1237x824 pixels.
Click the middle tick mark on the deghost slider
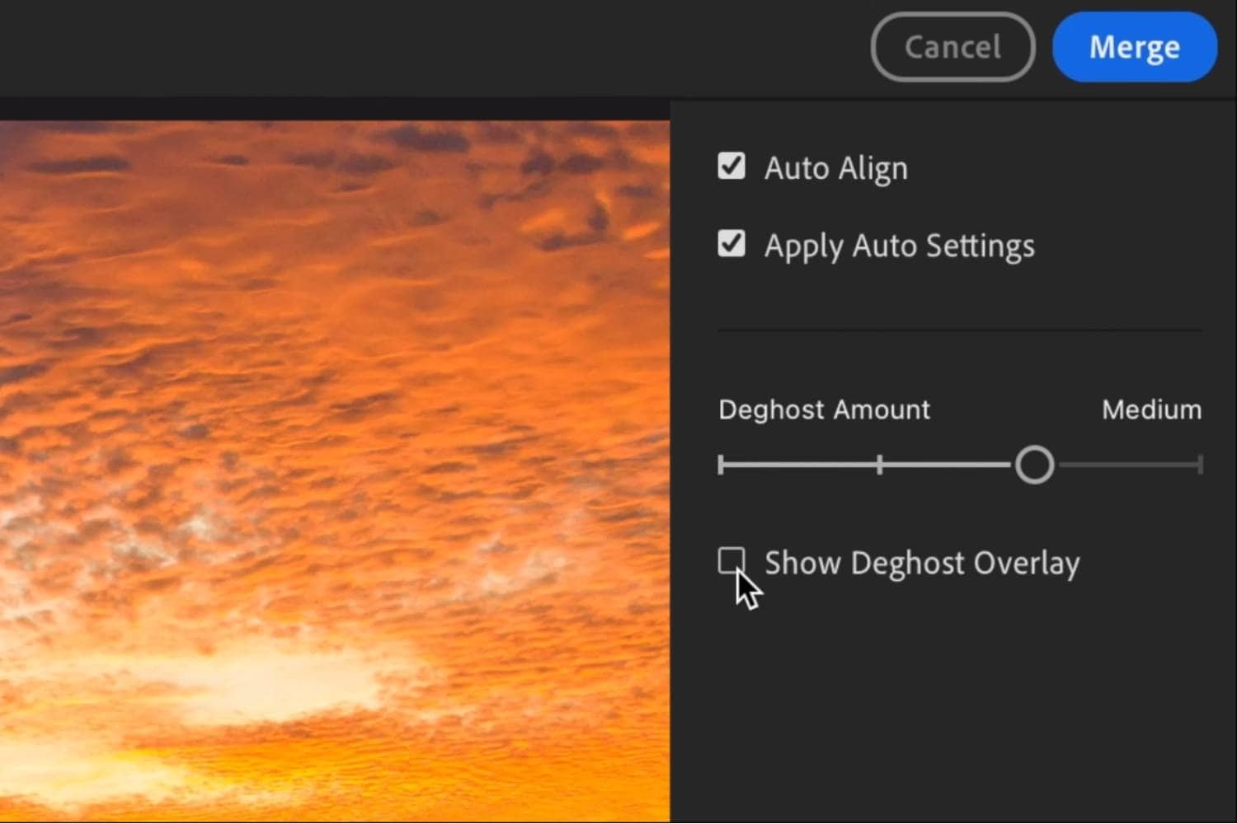pos(879,465)
